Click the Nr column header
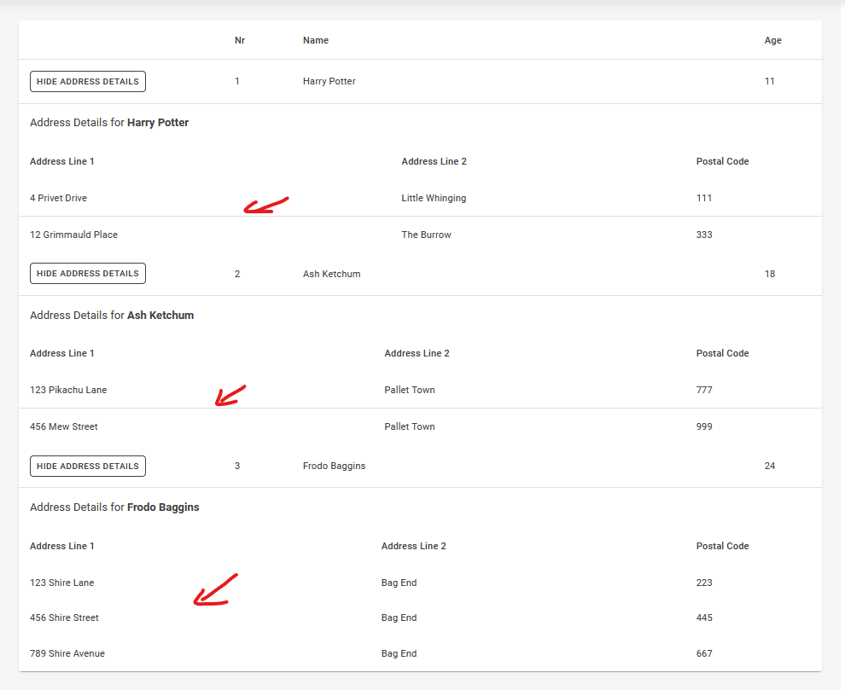 click(240, 40)
